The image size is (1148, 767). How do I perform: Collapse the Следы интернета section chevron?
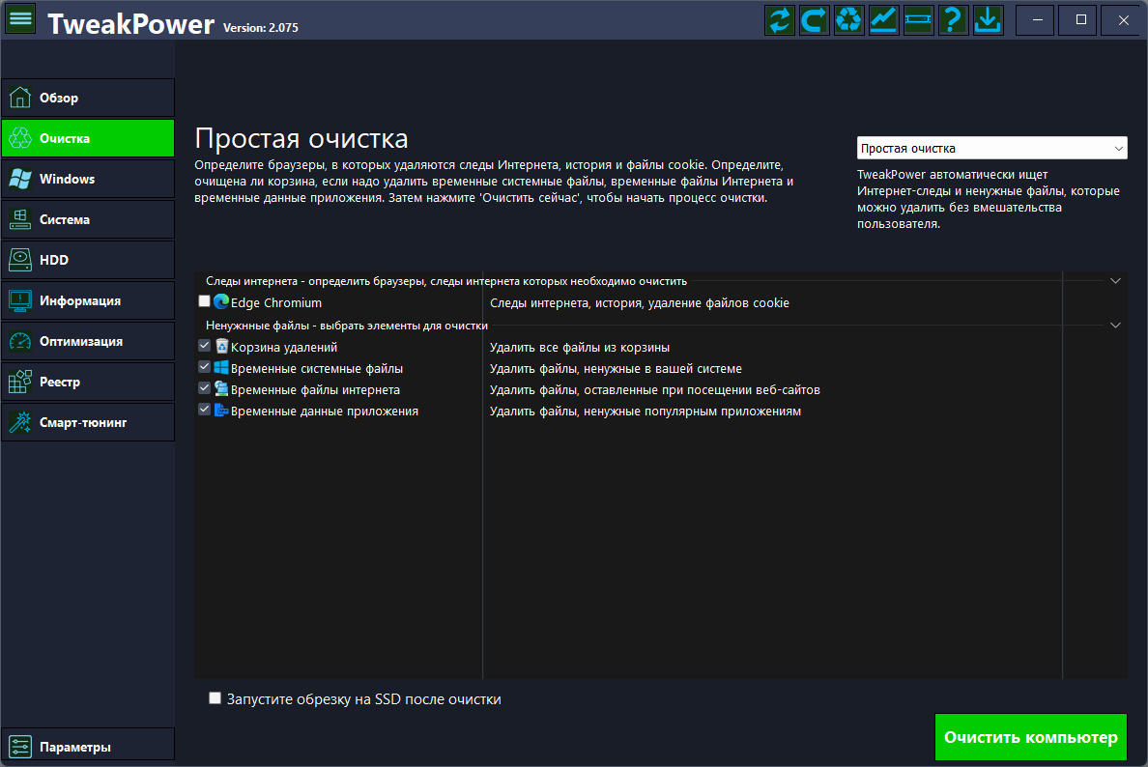pos(1115,281)
